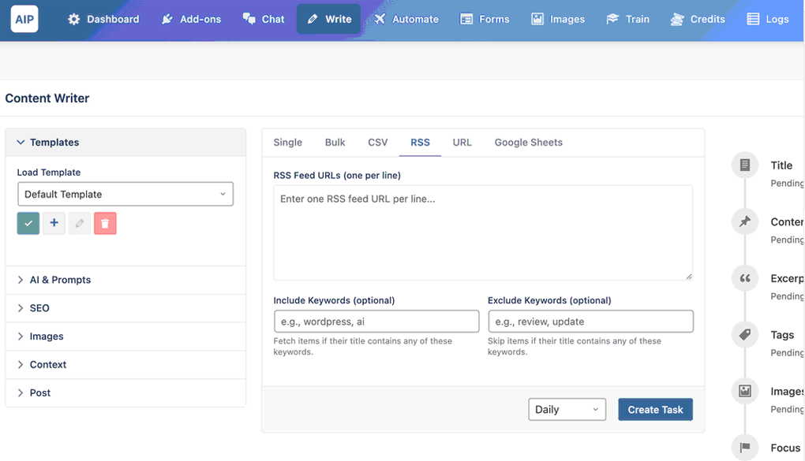The image size is (805, 461).
Task: Click the RSS Feed URLs text area
Action: [x=483, y=233]
